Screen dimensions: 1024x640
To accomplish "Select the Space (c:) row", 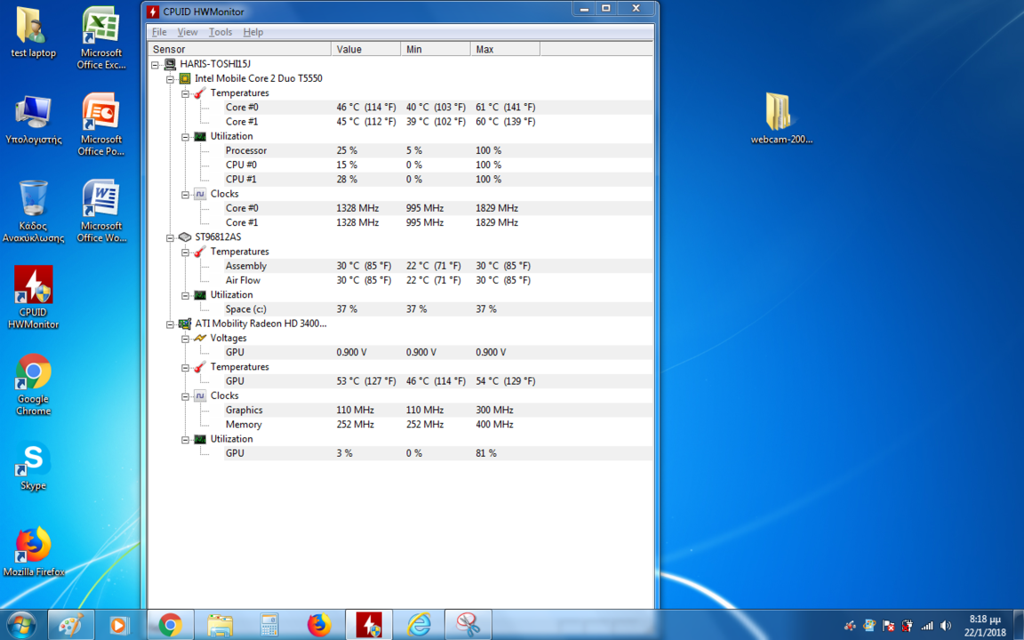I will pos(400,309).
